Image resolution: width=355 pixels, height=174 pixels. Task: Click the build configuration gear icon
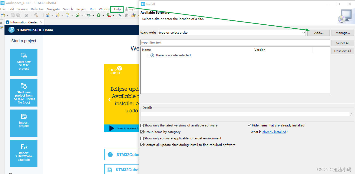[26, 15]
